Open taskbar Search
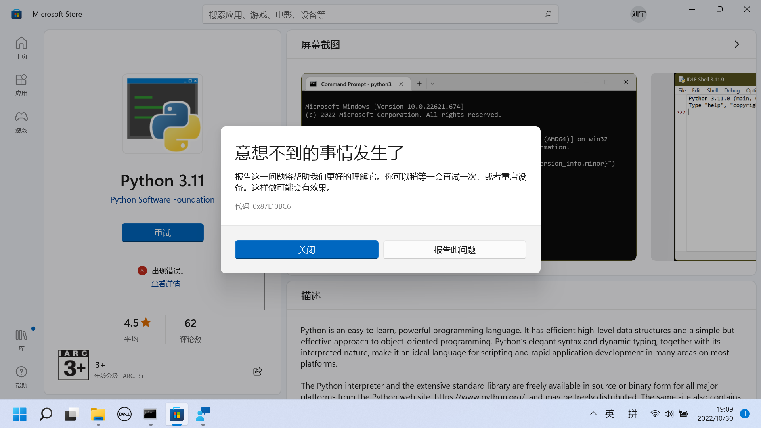 click(x=46, y=414)
